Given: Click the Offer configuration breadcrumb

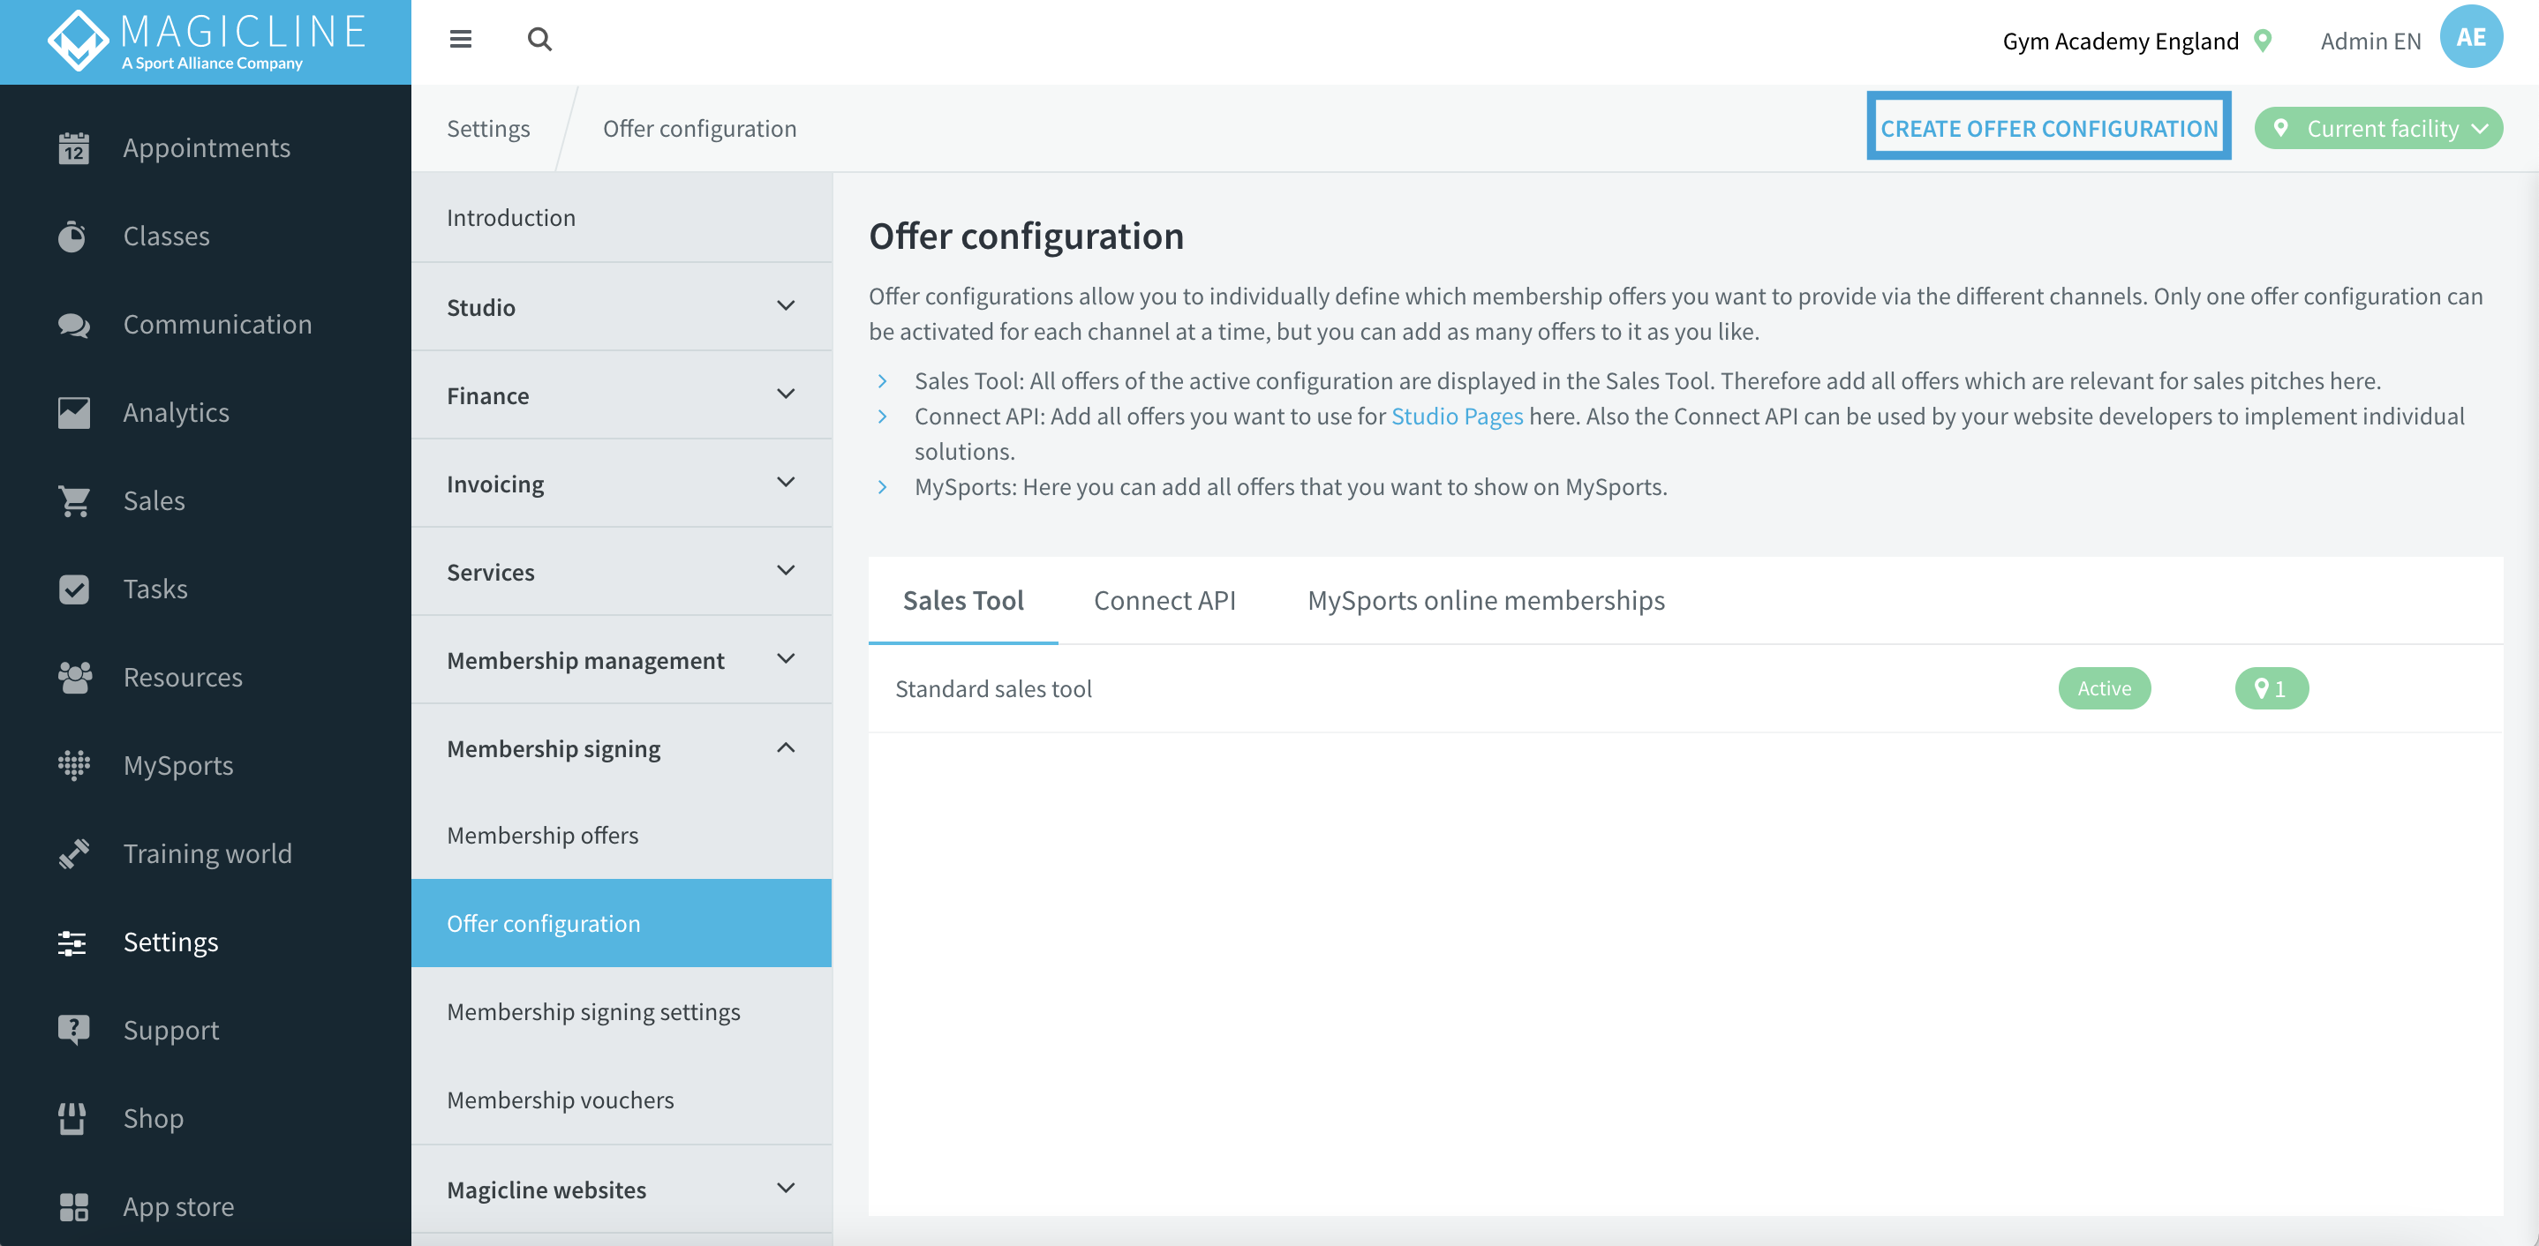Looking at the screenshot, I should click(699, 129).
